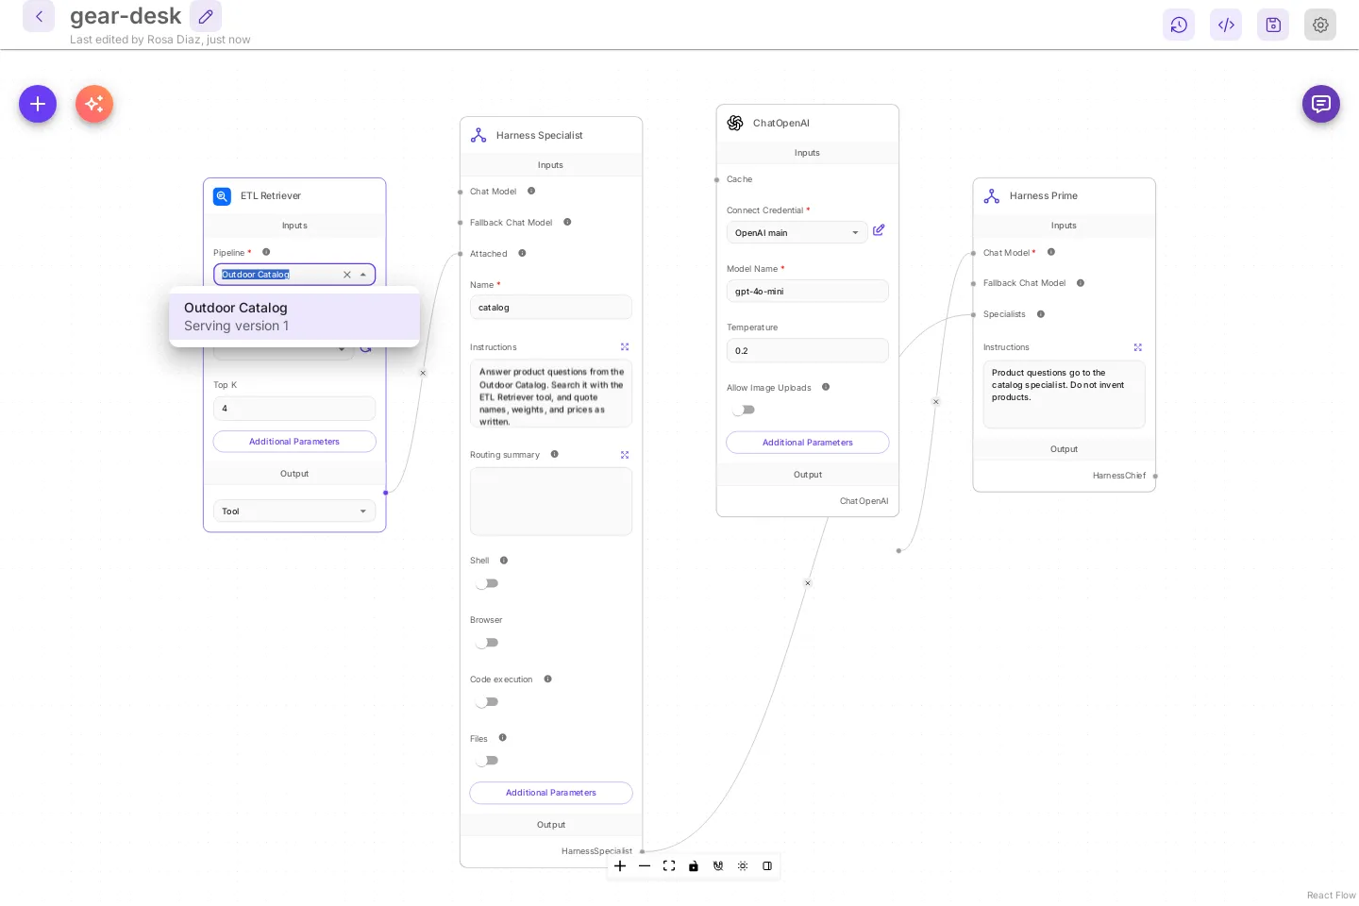Click Additional Parameters in ChatOpenAI
This screenshot has height=906, width=1359.
(x=808, y=443)
